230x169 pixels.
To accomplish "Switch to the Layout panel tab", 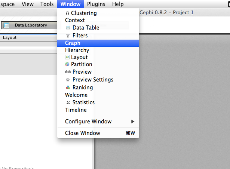I will (10, 37).
